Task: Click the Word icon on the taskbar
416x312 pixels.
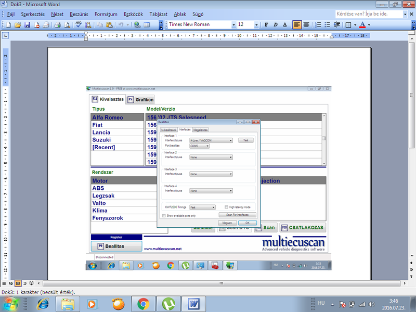Action: [x=193, y=304]
